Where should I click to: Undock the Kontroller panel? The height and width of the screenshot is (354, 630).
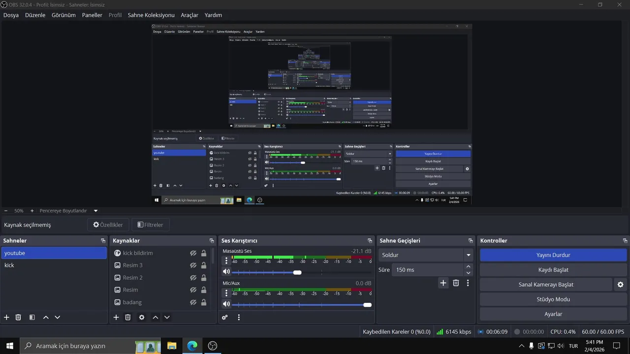pyautogui.click(x=625, y=241)
